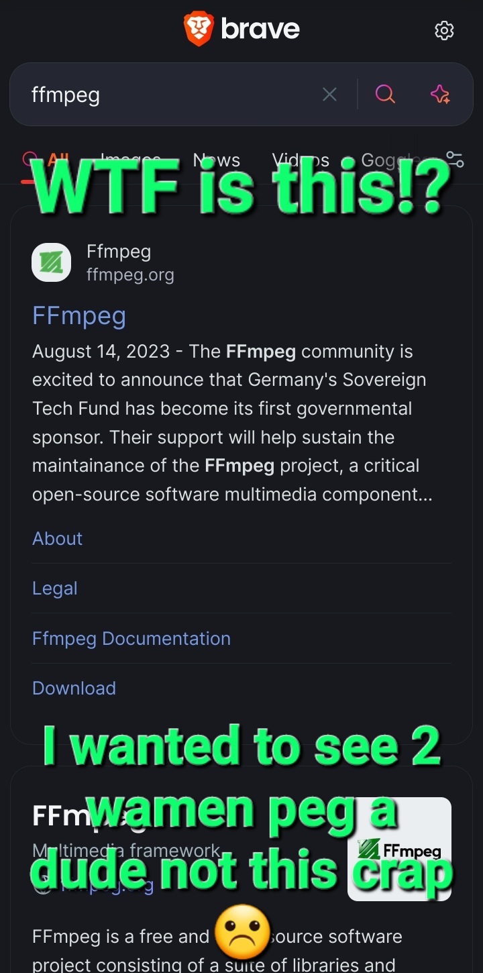Screen dimensions: 483x973
Task: Open Brave search settings gear
Action: [x=444, y=30]
